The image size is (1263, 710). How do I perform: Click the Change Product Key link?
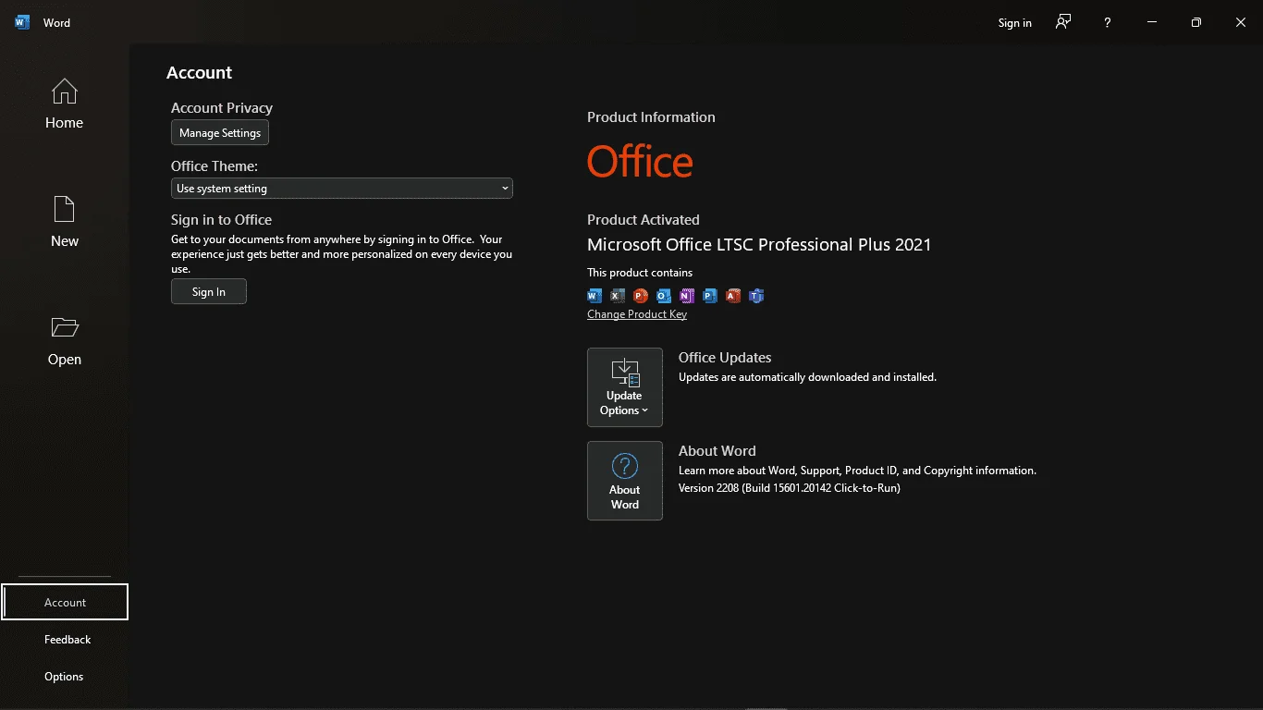(637, 314)
